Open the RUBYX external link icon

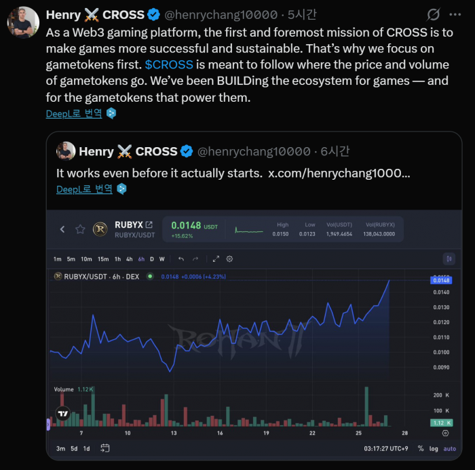149,225
